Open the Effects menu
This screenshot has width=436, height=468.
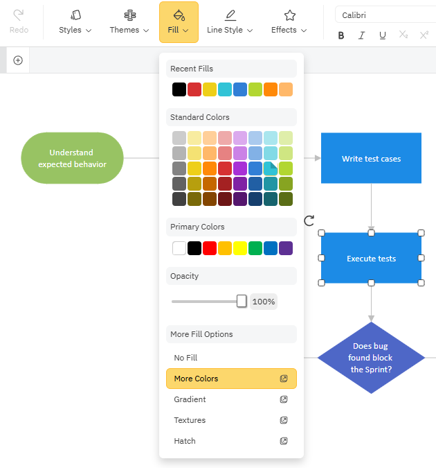coord(289,21)
